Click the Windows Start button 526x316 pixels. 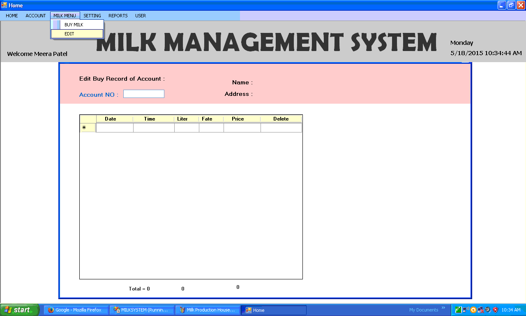(19, 310)
